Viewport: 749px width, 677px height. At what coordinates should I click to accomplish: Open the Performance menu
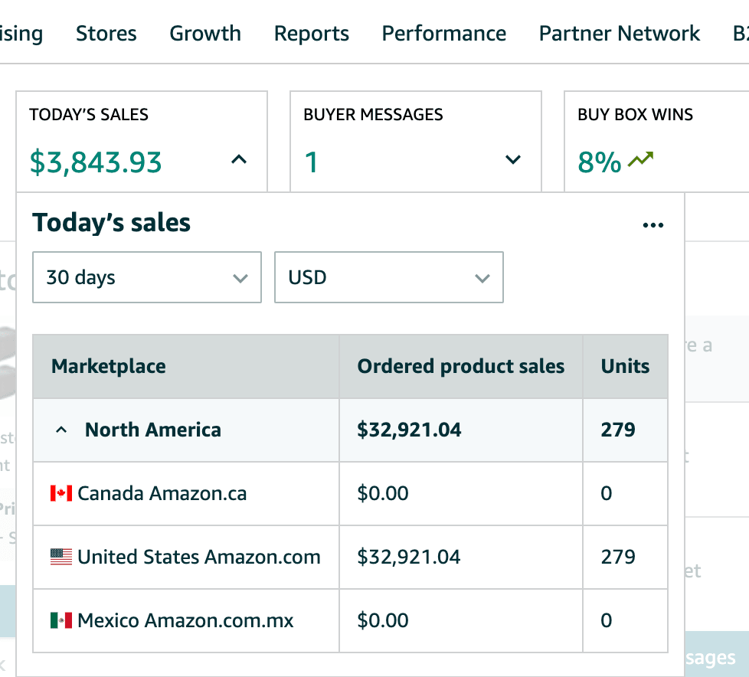click(444, 34)
